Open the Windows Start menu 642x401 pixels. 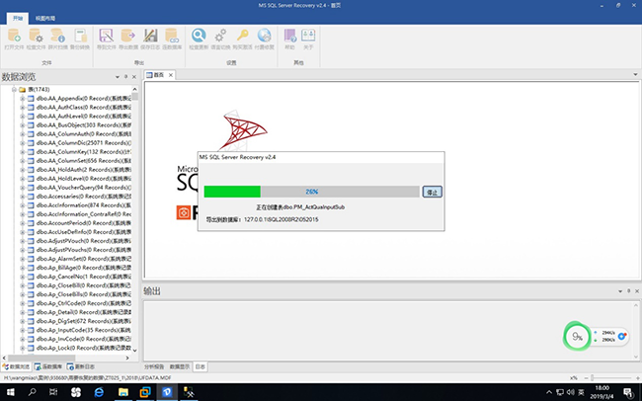pos(10,392)
